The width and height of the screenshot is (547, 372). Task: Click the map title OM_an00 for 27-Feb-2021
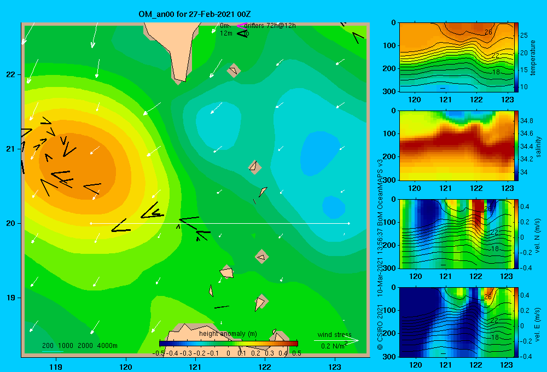click(x=195, y=14)
